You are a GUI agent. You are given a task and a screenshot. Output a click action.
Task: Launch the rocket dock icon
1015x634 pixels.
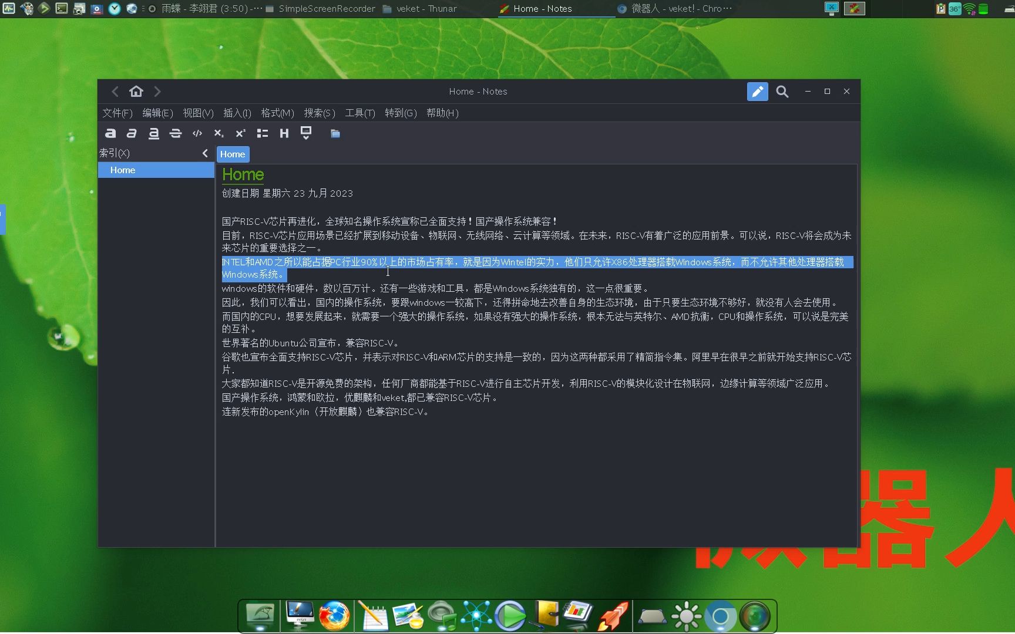tap(613, 616)
